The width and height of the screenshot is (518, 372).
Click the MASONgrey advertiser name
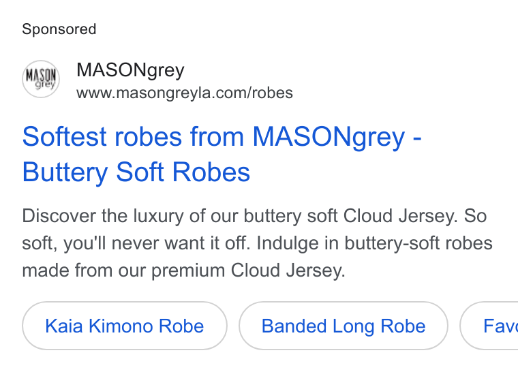coord(130,70)
